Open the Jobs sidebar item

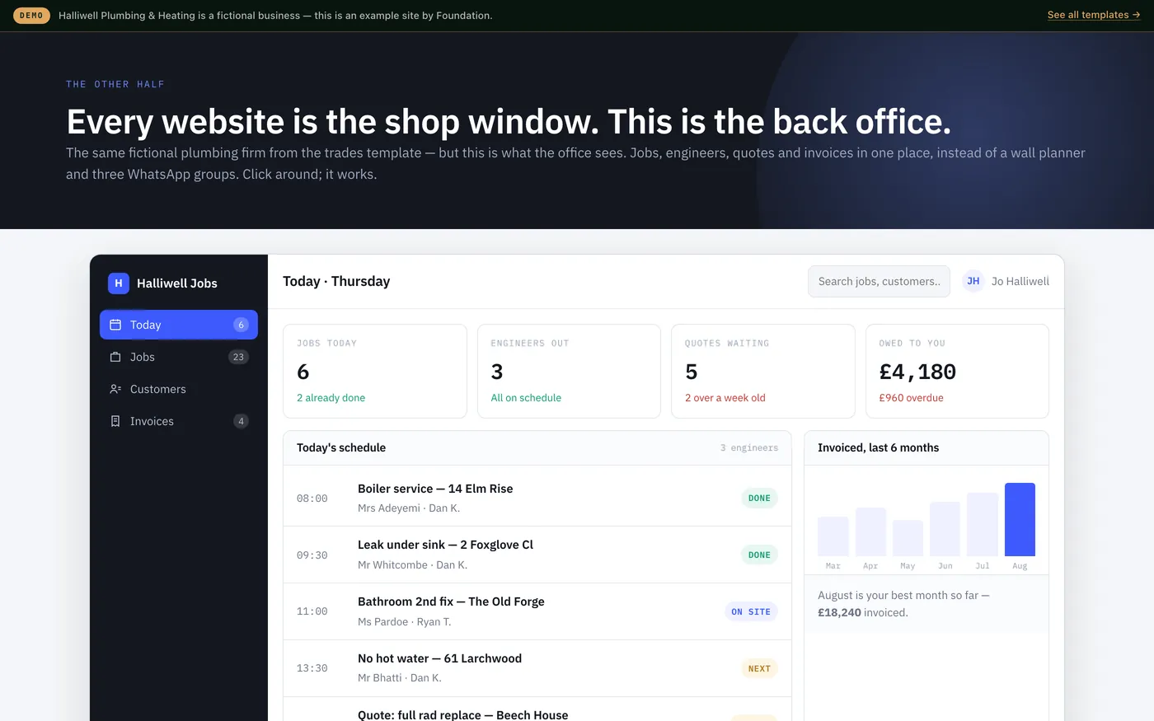click(x=179, y=357)
